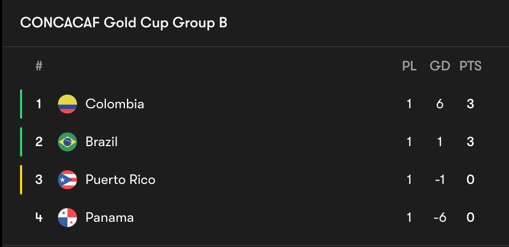Click the yellow qualification bar beside Puerto Rico
The width and height of the screenshot is (509, 247).
[21, 180]
